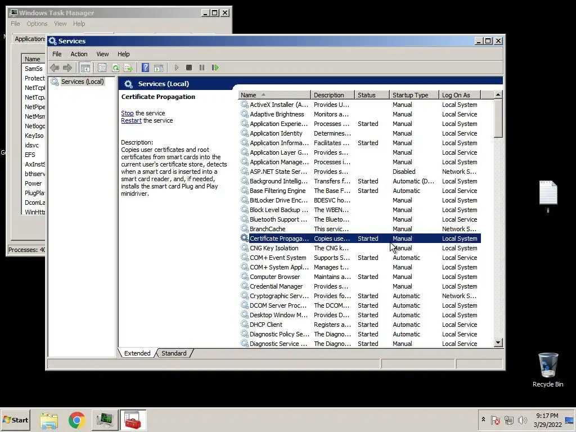
Task: Click the gear icon beside DCOM Server Process
Action: point(244,305)
